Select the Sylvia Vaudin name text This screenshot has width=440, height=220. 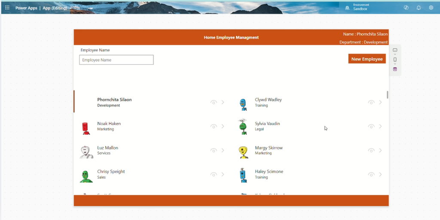click(267, 123)
